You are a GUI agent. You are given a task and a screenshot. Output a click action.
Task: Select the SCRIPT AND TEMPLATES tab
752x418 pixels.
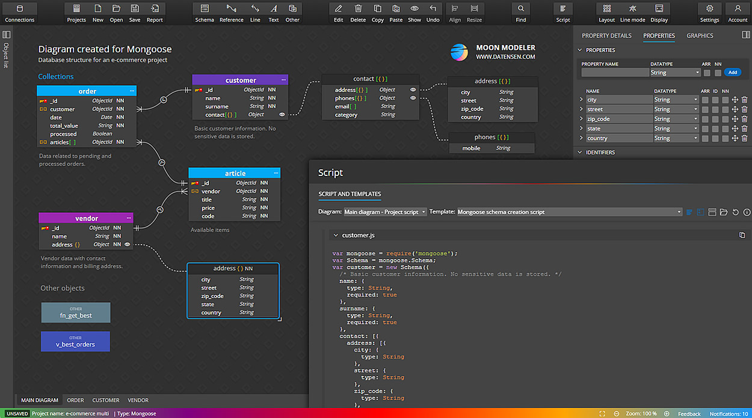pos(350,194)
